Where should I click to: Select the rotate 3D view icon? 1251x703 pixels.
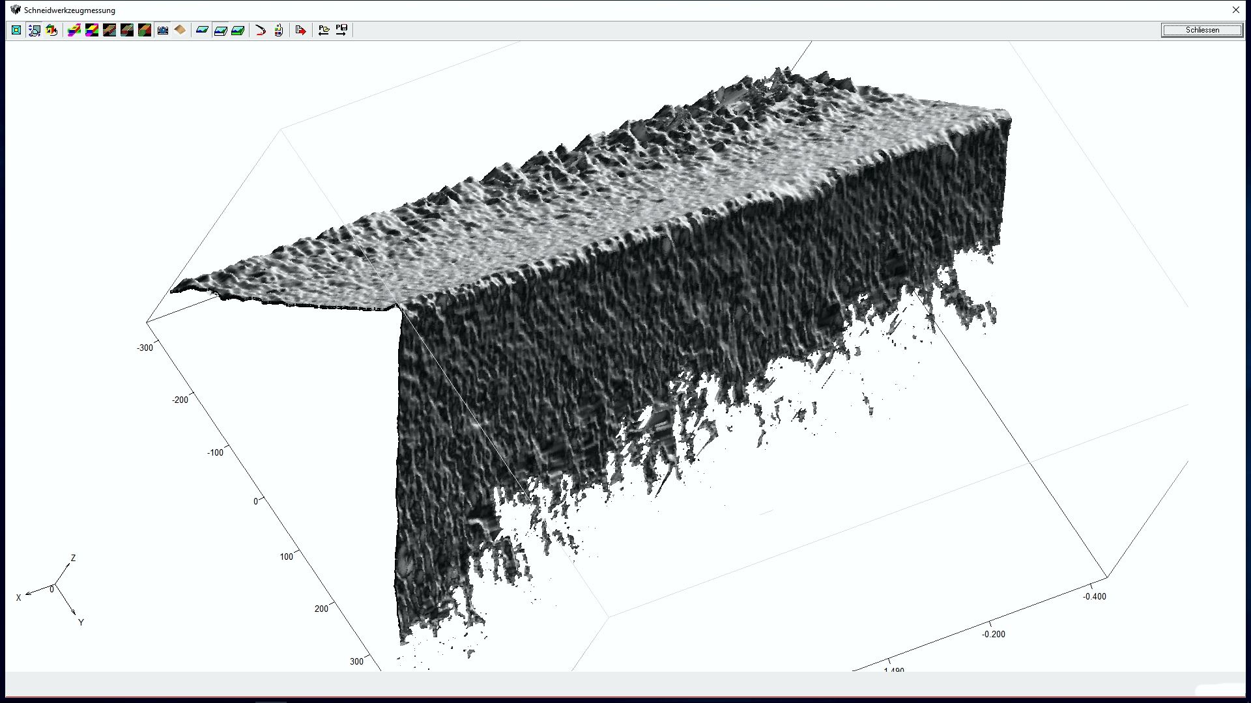coord(51,30)
